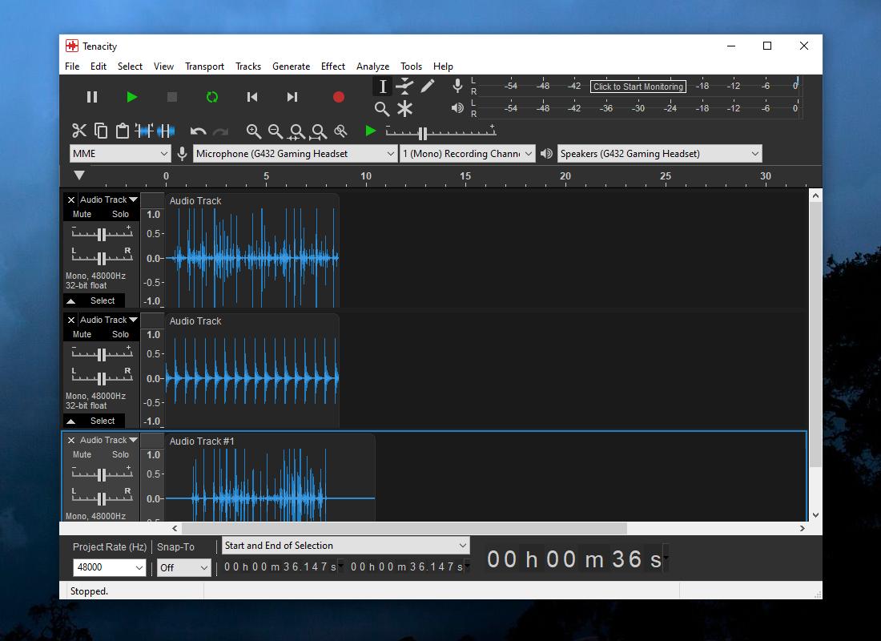Screen dimensions: 881x641
Task: Open the Recording Channels dropdown
Action: pos(467,154)
